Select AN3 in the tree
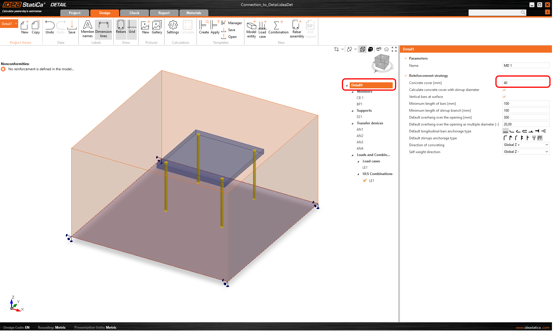Viewport: 554px width, 331px height. pos(360,142)
